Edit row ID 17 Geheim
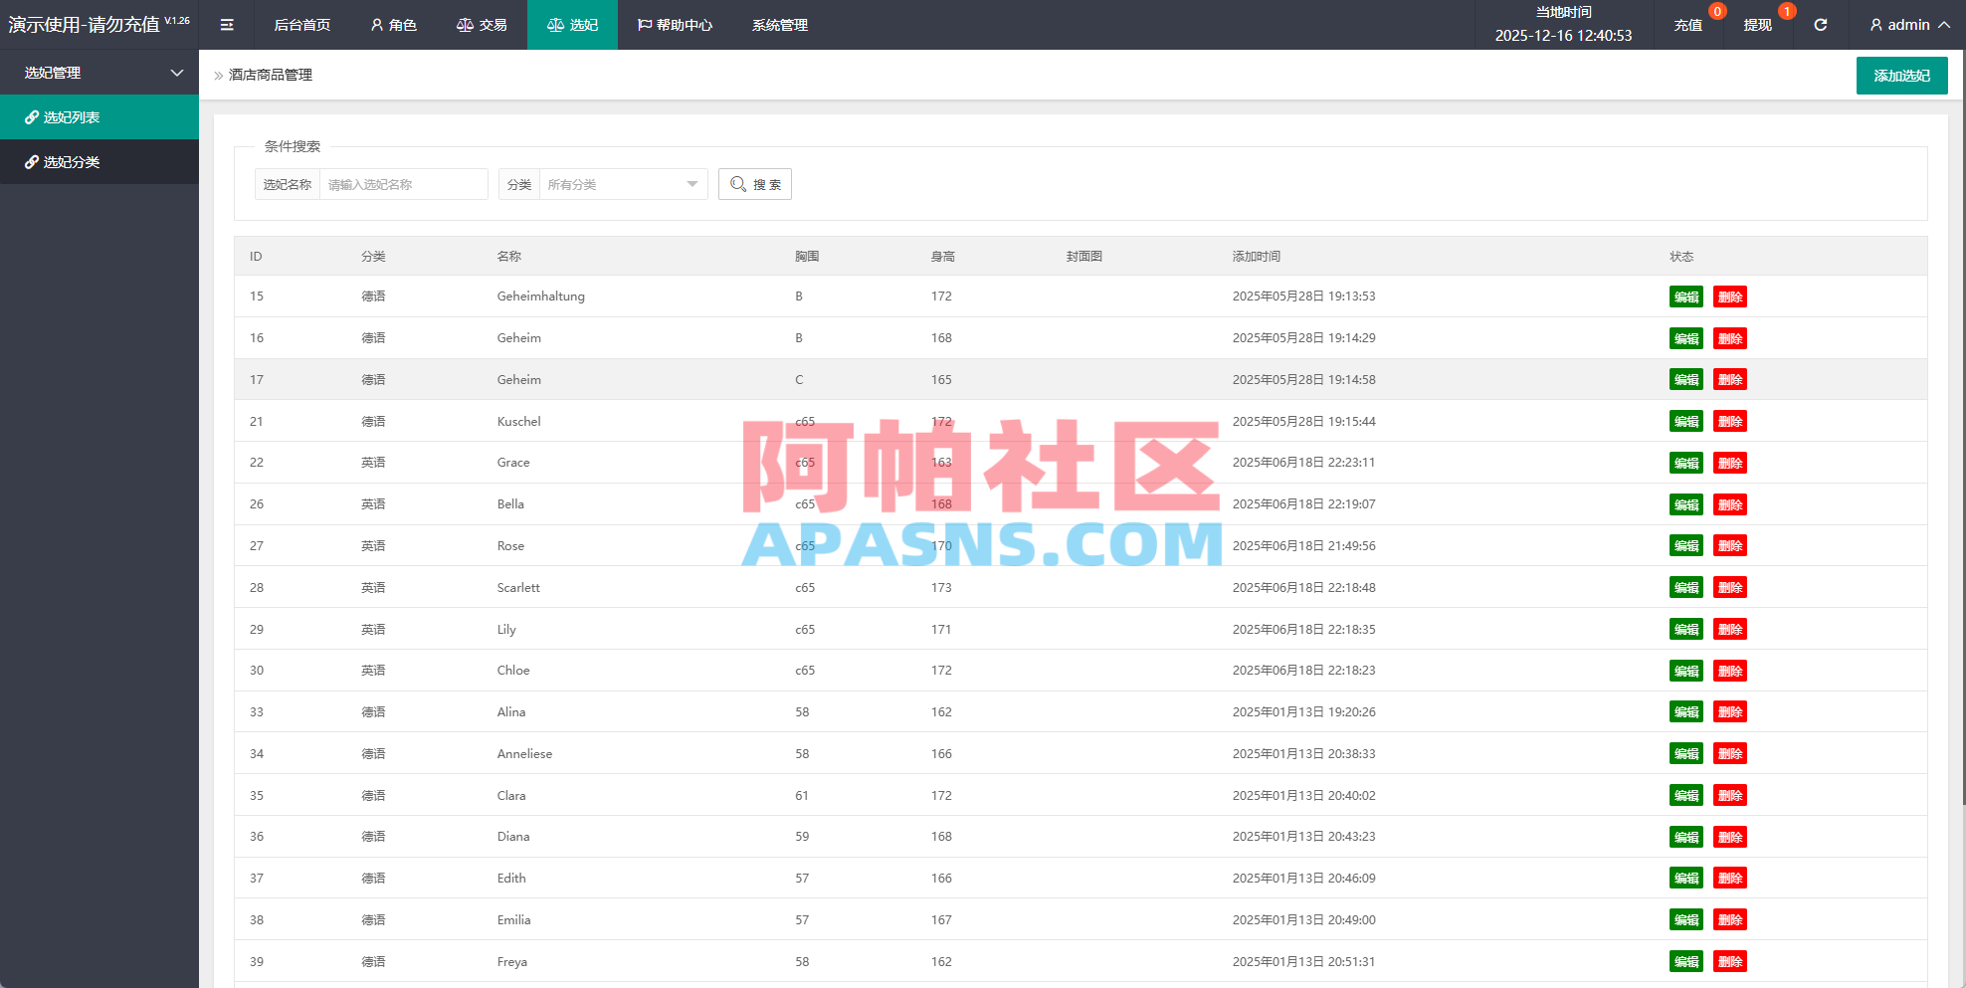This screenshot has width=1966, height=988. coord(1686,380)
